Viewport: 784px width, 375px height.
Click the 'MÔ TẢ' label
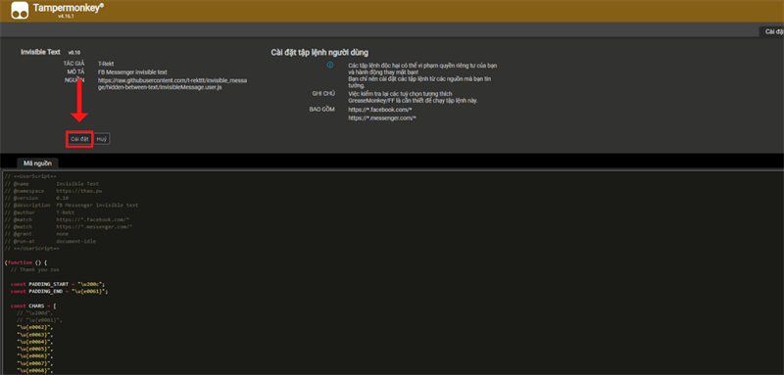[76, 71]
